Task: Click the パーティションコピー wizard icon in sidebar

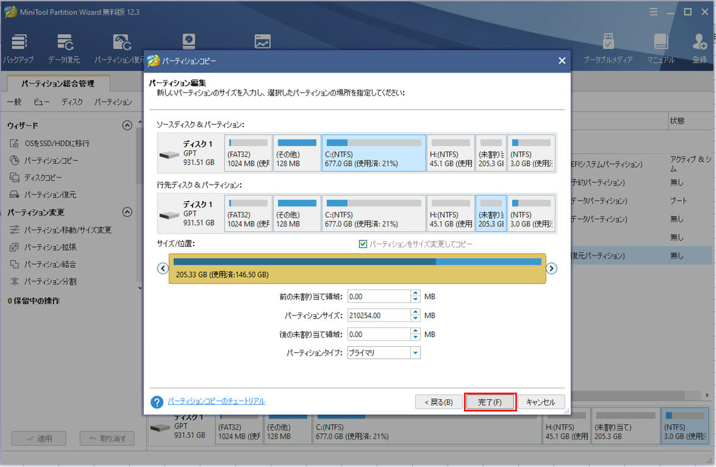Action: (x=15, y=161)
